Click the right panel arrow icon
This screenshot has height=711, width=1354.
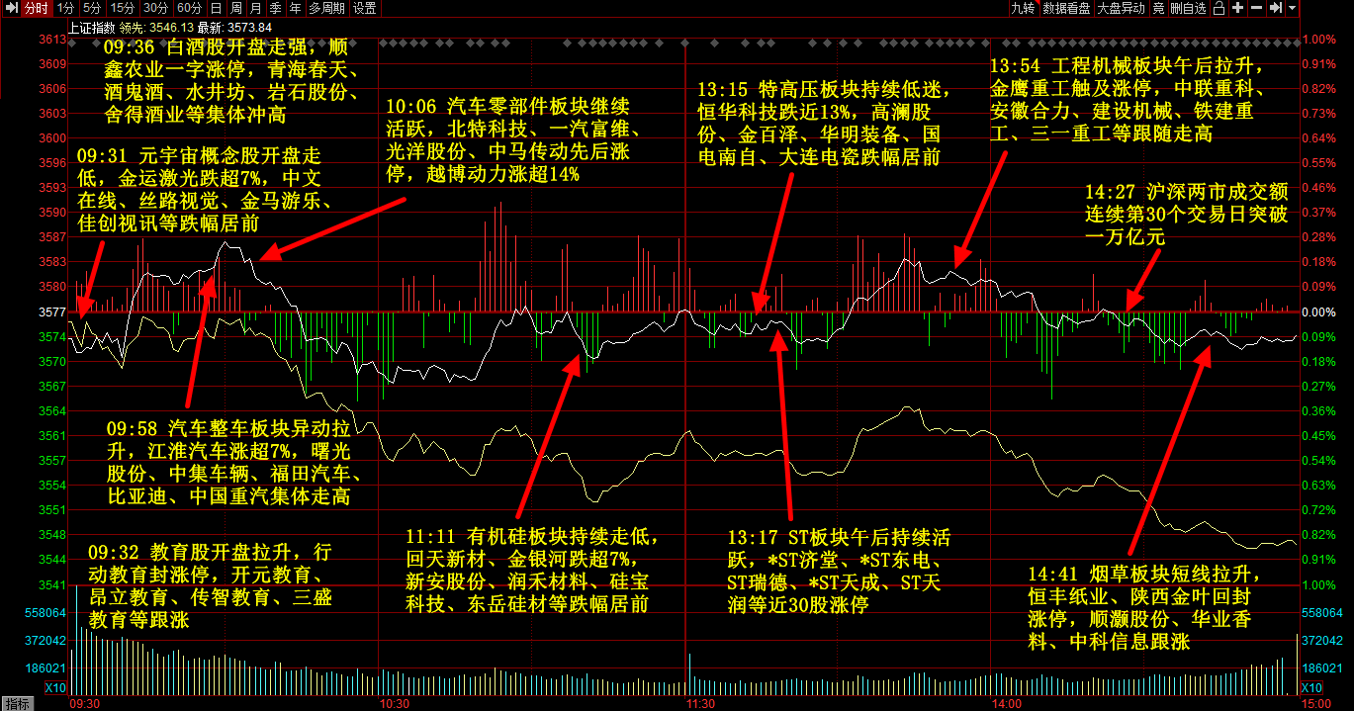[x=1276, y=8]
